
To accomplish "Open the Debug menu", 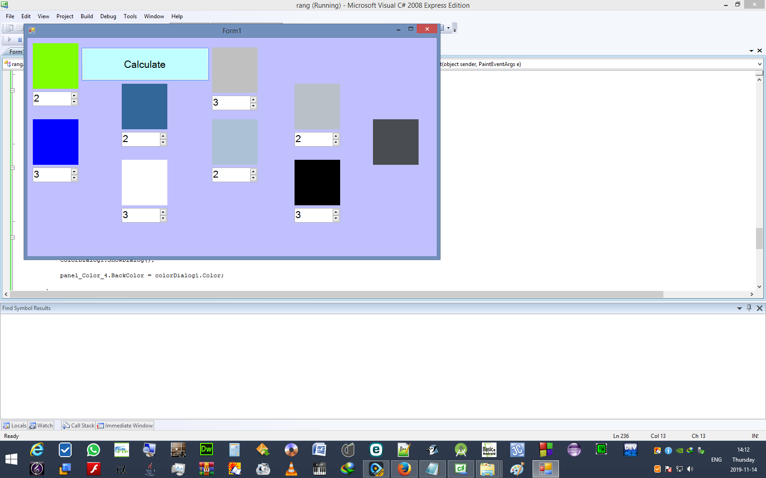I will pos(108,16).
